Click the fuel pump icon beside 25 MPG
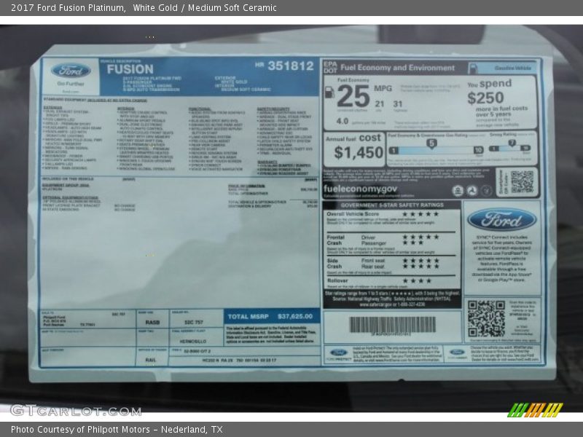Screen dimensions: 583x437 (329, 92)
